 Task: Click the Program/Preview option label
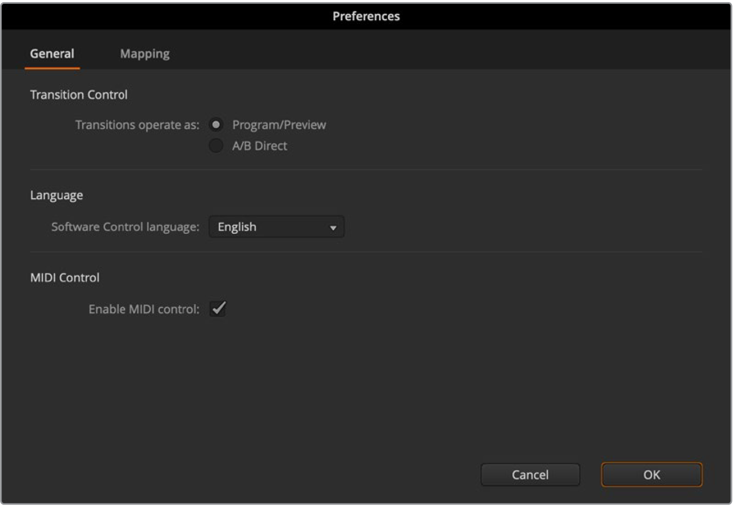pyautogui.click(x=279, y=125)
